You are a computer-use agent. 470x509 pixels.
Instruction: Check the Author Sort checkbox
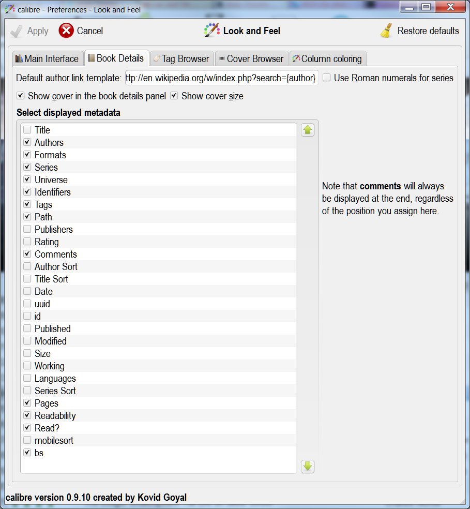click(x=27, y=266)
